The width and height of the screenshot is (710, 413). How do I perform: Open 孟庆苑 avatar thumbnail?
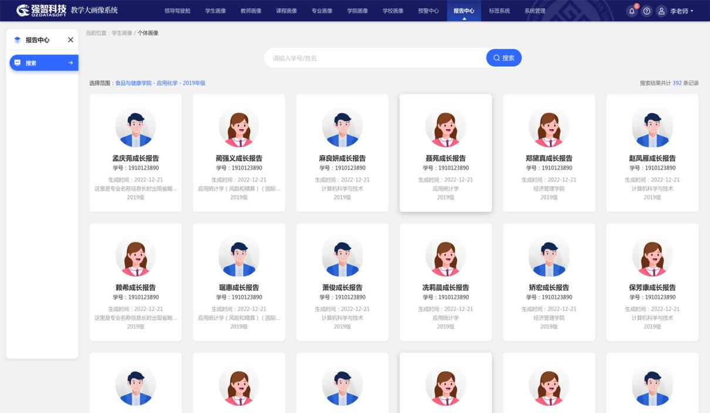point(136,127)
